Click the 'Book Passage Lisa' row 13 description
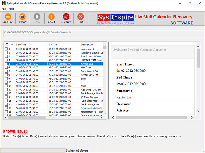Viewport: 205px width, 153px height. tap(91, 93)
